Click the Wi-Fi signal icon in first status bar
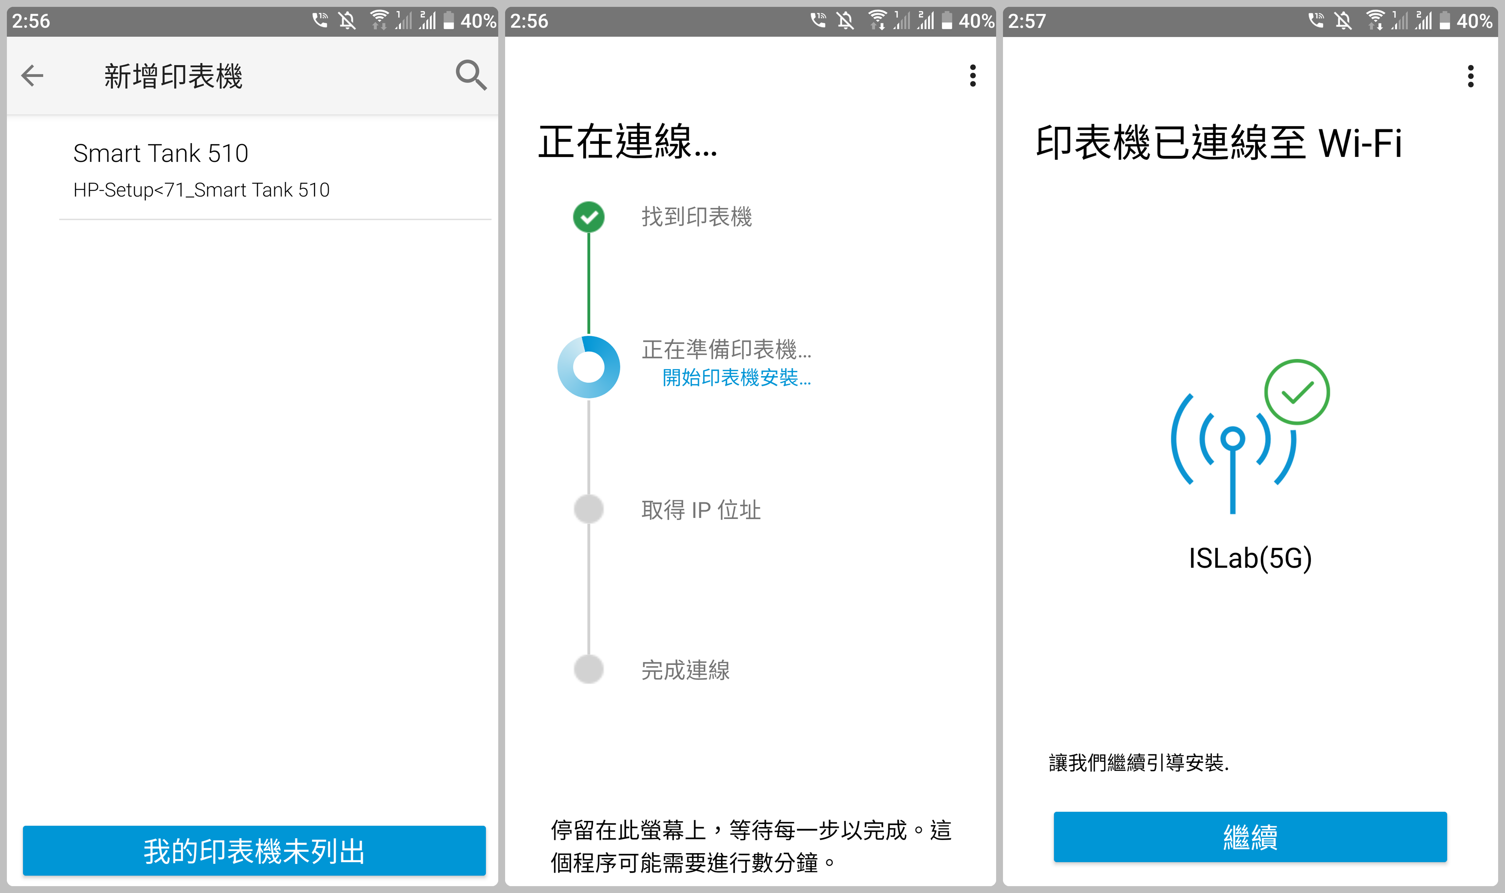 [379, 21]
